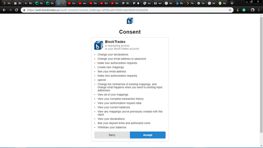Switch to the blue diamond 'Blo' tab

tap(179, 3)
